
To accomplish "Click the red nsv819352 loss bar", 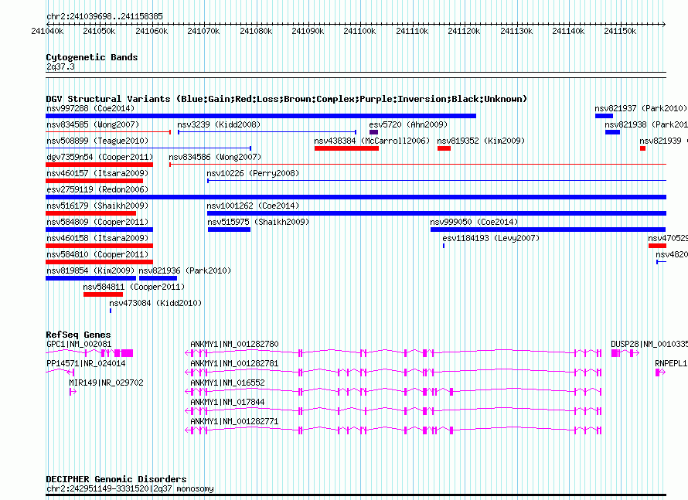I will [x=444, y=148].
